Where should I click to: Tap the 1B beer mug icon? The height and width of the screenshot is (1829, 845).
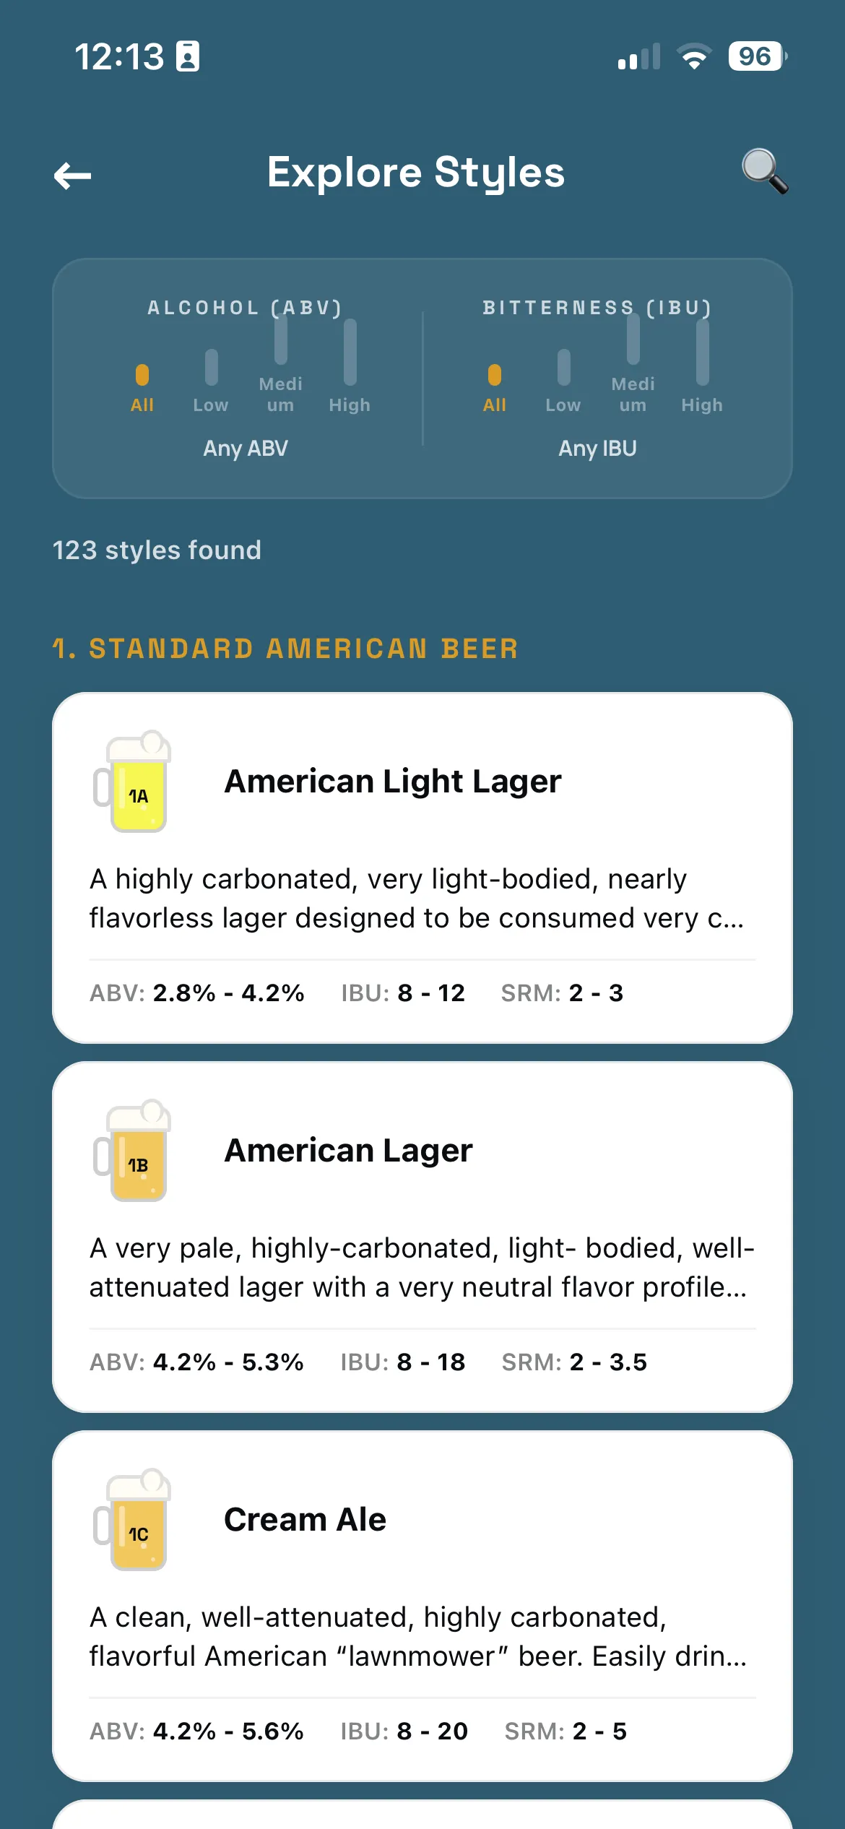point(132,1151)
